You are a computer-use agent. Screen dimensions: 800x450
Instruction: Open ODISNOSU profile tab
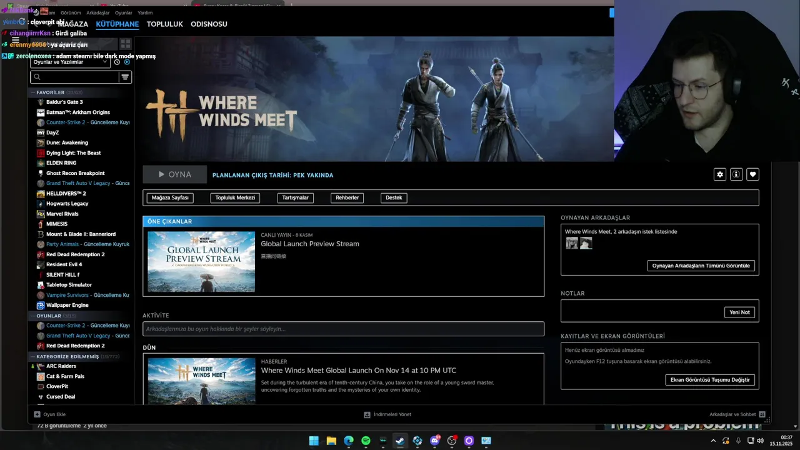point(209,24)
